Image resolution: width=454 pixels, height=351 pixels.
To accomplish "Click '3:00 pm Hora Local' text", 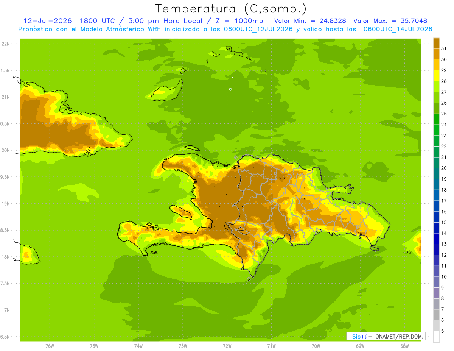I will tap(164, 21).
